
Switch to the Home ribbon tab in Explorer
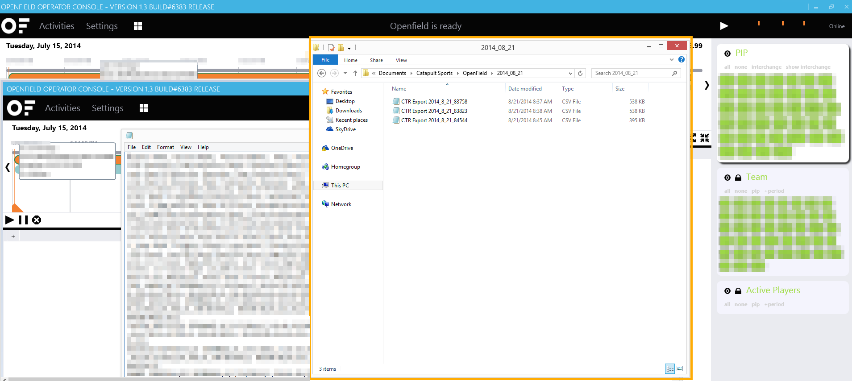(351, 60)
